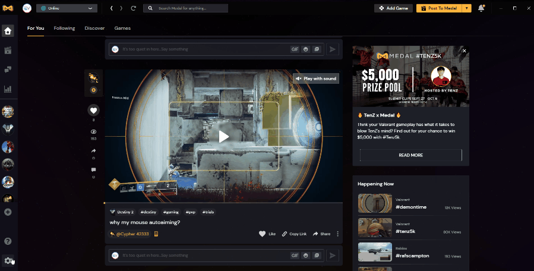Switch to the Following tab
This screenshot has width=534, height=271.
pyautogui.click(x=64, y=29)
